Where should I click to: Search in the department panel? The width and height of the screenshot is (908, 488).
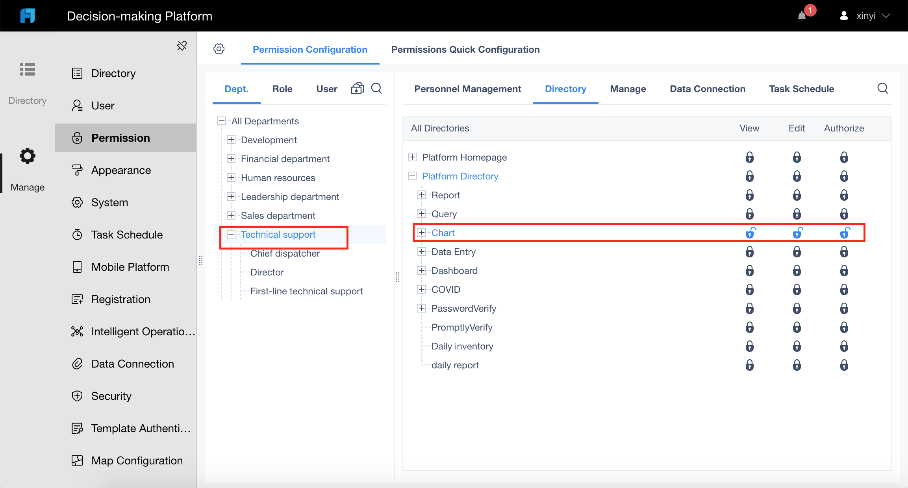[376, 88]
